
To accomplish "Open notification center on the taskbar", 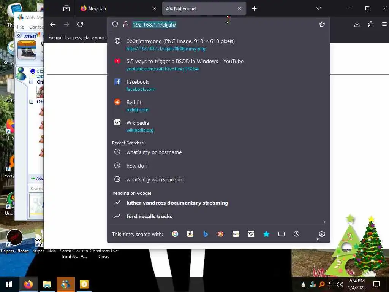I will (x=376, y=284).
